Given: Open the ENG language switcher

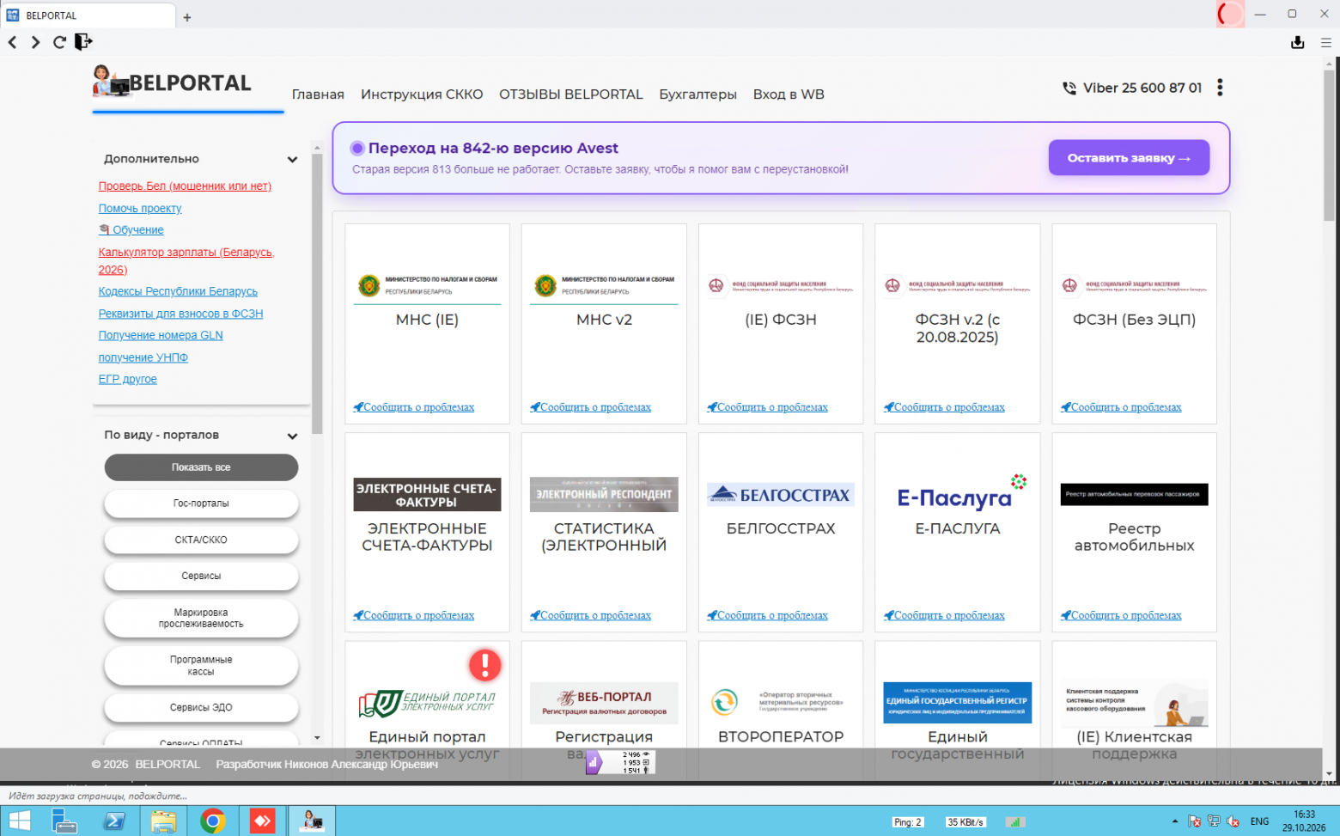Looking at the screenshot, I should (x=1259, y=821).
